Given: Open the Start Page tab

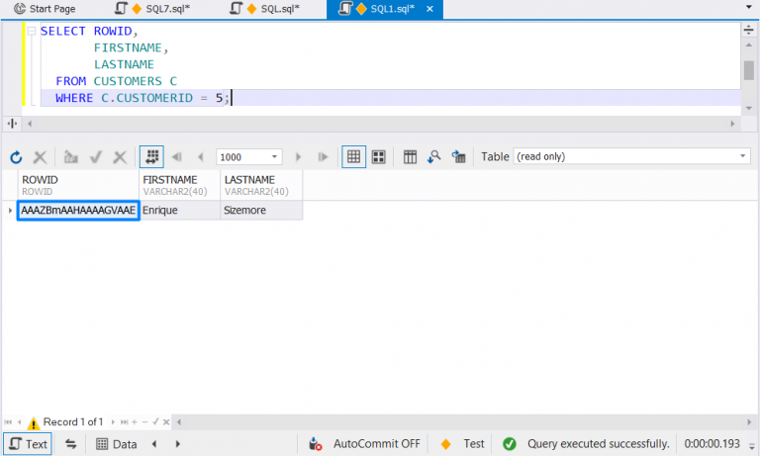Looking at the screenshot, I should tap(45, 9).
